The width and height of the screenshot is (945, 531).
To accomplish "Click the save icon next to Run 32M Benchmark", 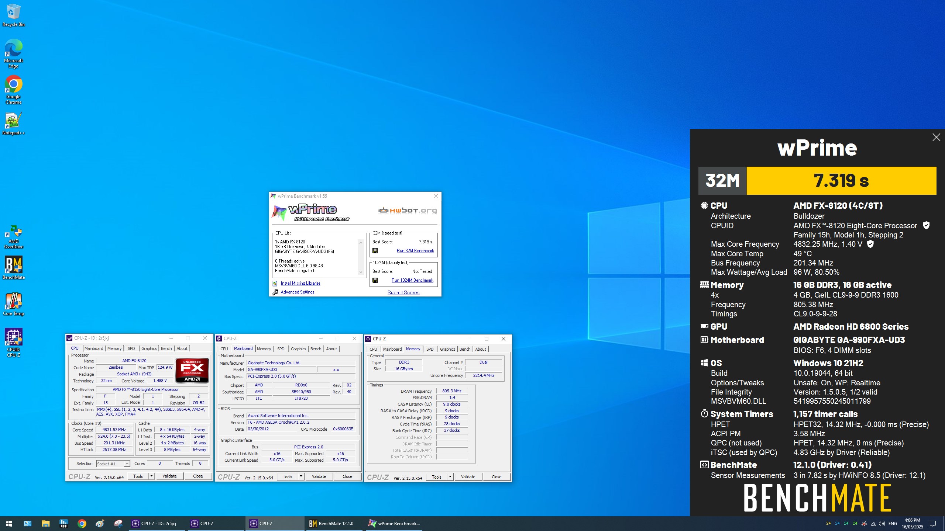I will click(375, 251).
